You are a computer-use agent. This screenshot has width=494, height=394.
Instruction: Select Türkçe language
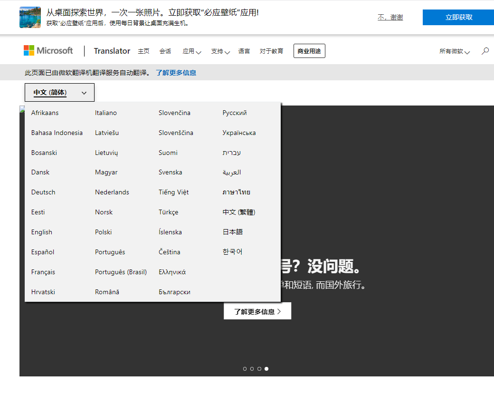pyautogui.click(x=169, y=212)
